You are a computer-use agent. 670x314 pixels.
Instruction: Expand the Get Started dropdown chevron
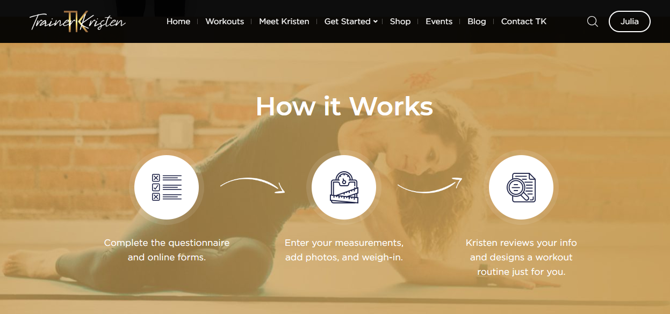[376, 21]
